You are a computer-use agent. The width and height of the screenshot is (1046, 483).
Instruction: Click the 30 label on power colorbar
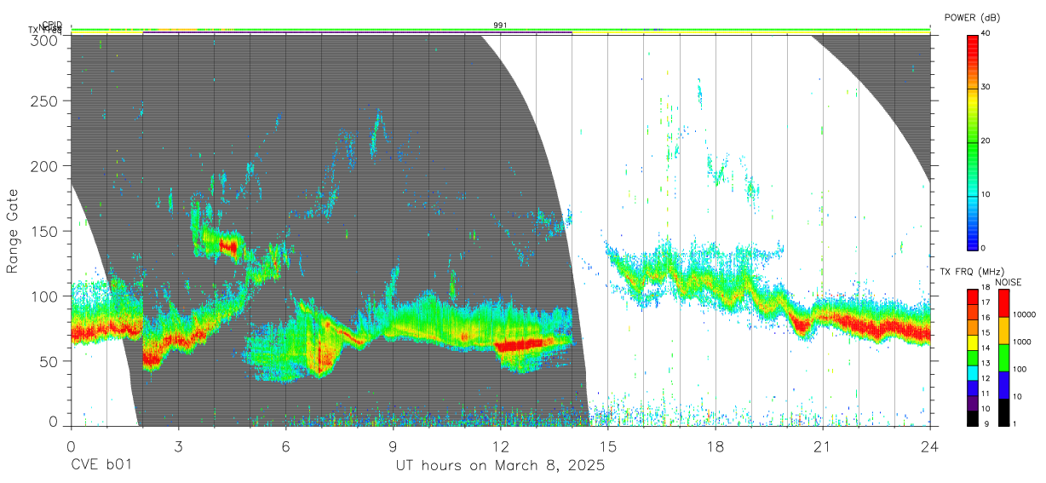click(x=986, y=87)
